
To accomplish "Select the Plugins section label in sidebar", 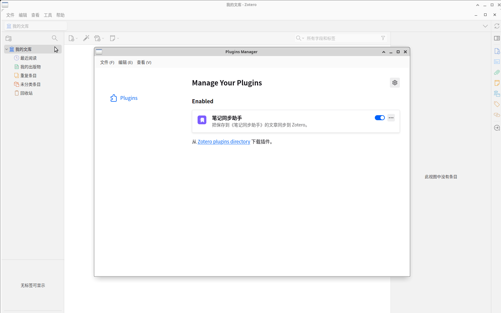I will [x=129, y=98].
